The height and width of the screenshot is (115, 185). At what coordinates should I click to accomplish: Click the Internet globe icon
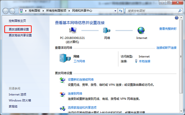pos(141,30)
